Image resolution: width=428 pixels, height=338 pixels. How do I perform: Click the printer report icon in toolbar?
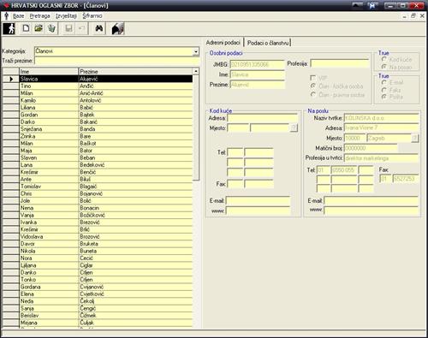tap(118, 28)
